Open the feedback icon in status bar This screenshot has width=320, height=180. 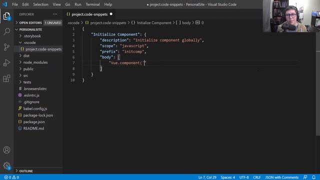tap(305, 177)
